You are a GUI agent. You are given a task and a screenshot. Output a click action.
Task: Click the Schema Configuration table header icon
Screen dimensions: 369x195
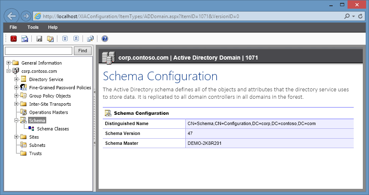pos(108,113)
